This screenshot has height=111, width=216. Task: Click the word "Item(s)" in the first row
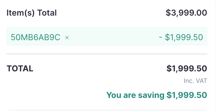(21, 13)
